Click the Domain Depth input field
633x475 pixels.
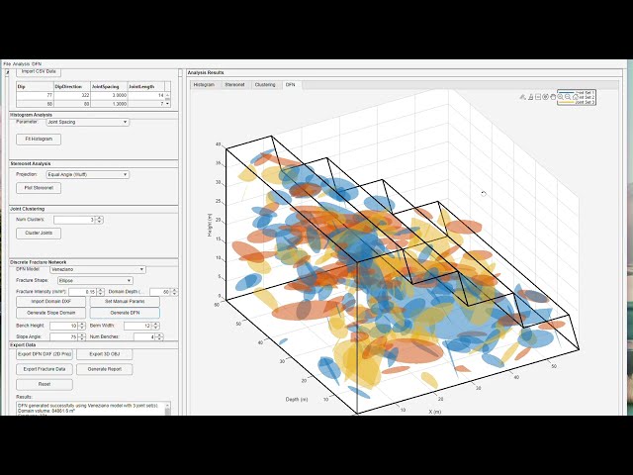[x=160, y=292]
